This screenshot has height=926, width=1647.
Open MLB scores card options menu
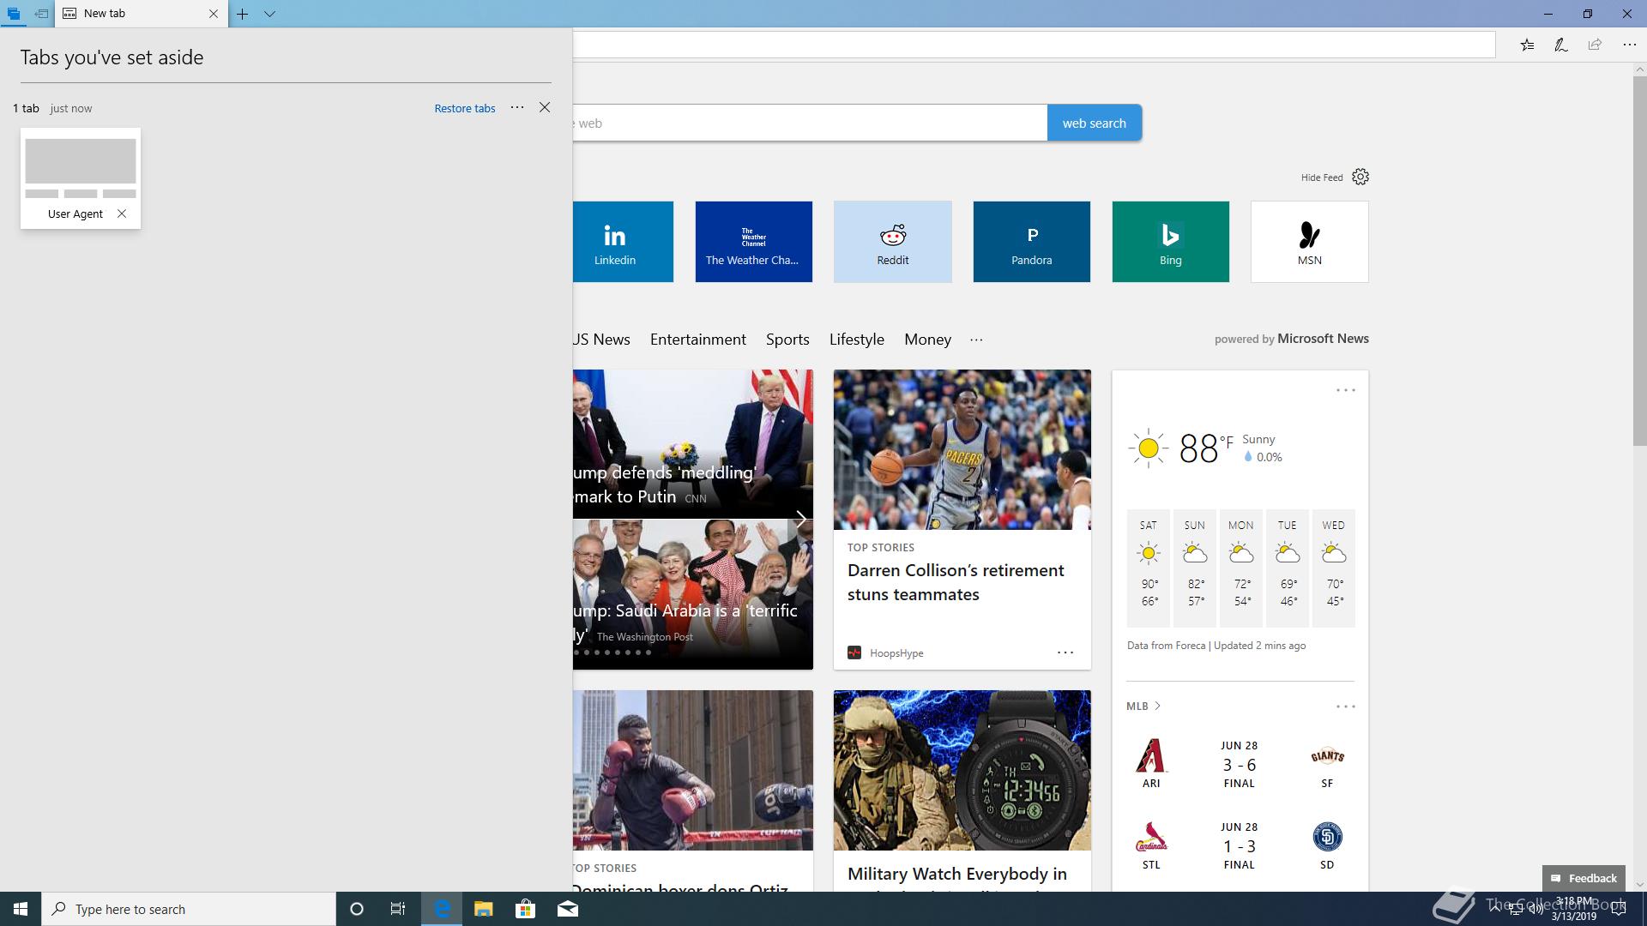pos(1345,707)
